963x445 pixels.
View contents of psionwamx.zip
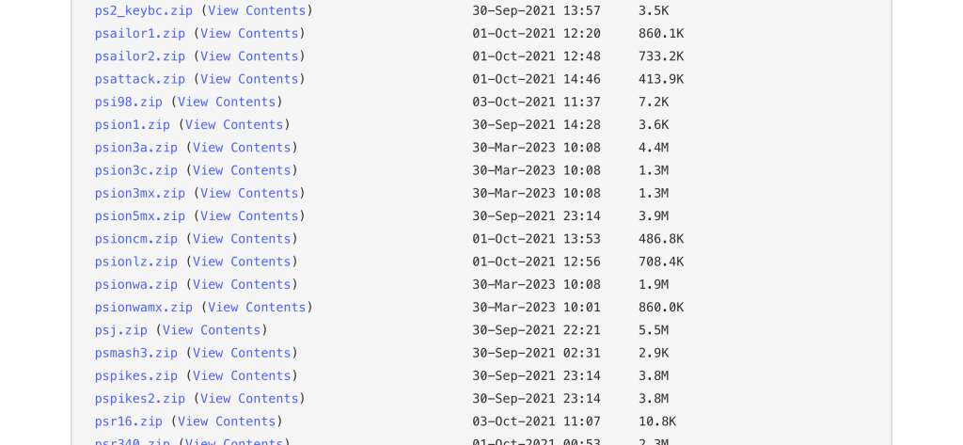click(x=257, y=308)
